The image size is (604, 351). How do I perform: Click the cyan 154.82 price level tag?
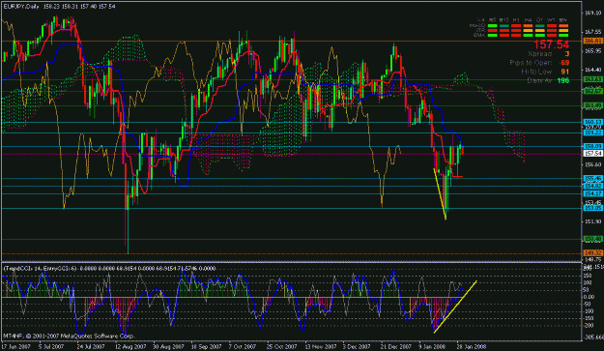(x=592, y=186)
